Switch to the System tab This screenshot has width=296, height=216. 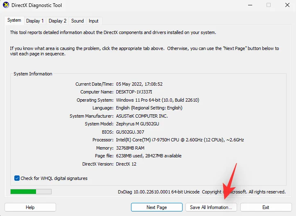[14, 20]
